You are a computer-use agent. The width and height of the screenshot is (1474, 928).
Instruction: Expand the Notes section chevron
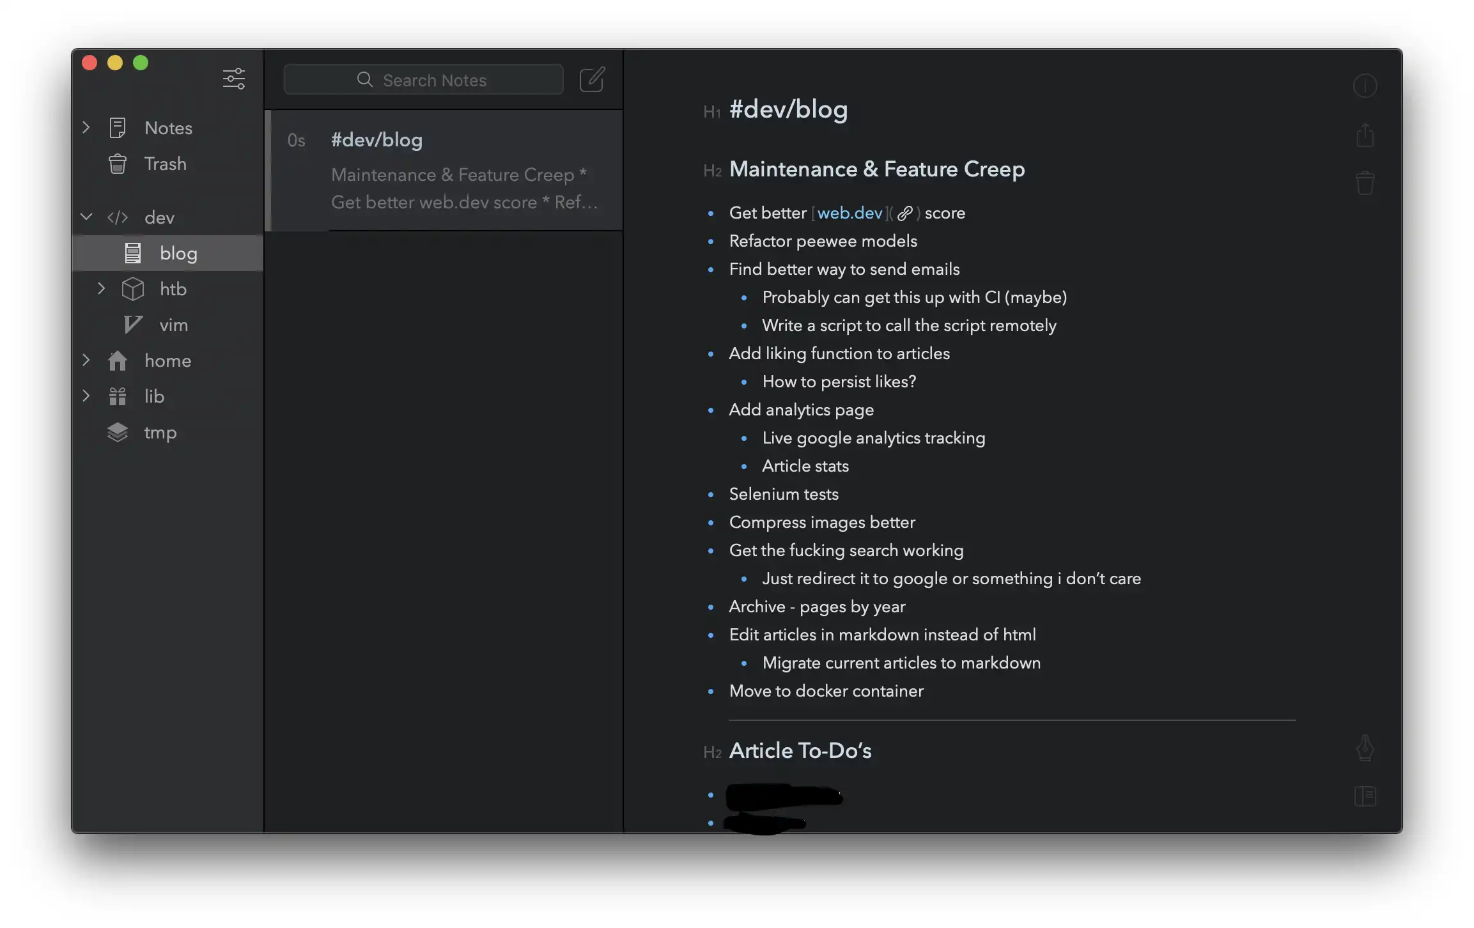pyautogui.click(x=86, y=128)
